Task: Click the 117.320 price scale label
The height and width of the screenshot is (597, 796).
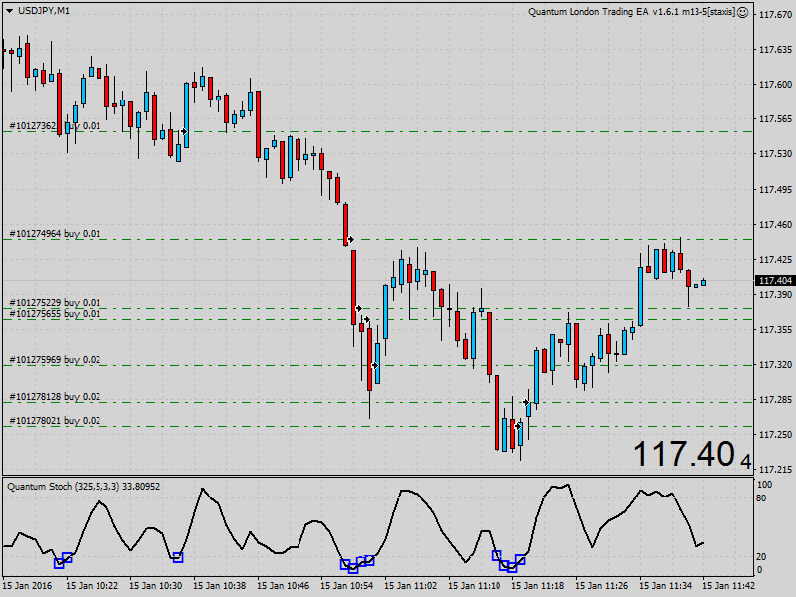Action: 775,364
